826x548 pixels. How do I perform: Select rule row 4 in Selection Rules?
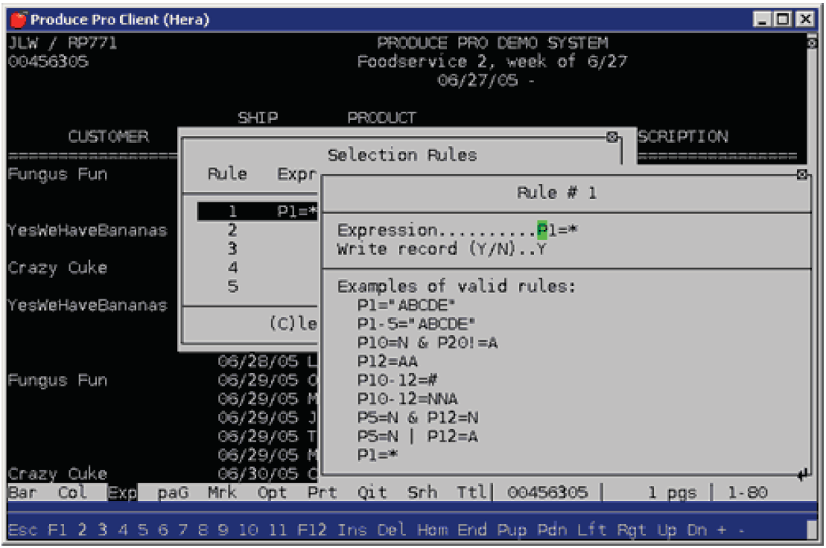click(232, 267)
